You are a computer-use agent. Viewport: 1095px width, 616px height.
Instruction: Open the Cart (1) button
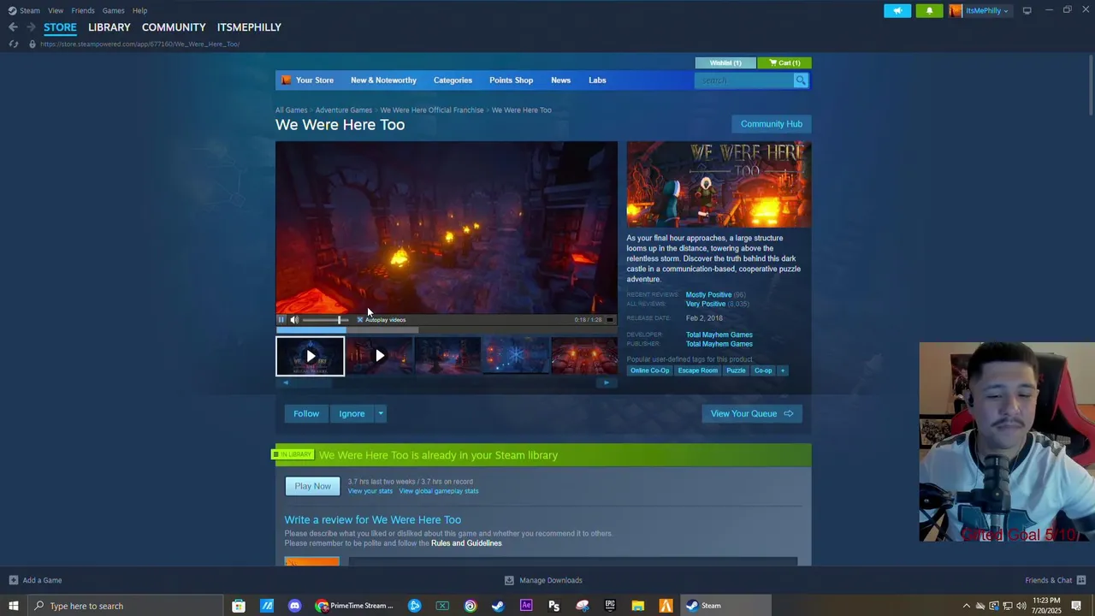point(784,62)
